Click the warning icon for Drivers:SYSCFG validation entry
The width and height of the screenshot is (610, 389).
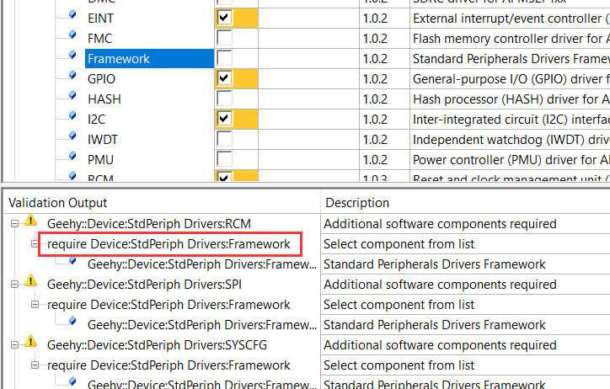point(30,342)
